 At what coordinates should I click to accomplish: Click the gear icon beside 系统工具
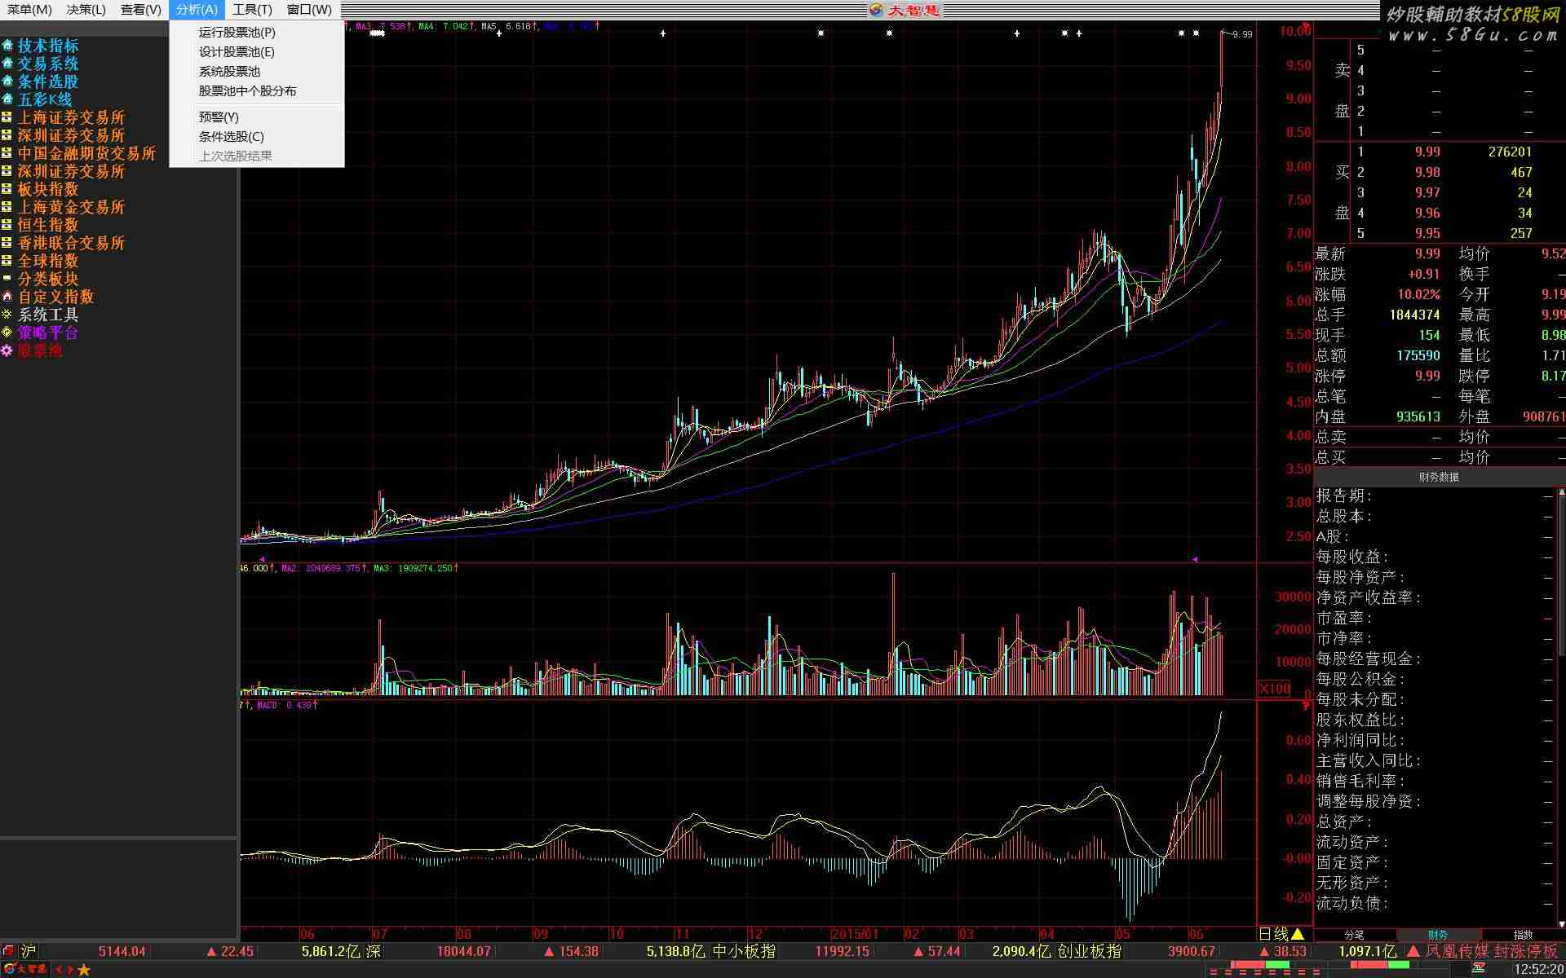coord(7,315)
